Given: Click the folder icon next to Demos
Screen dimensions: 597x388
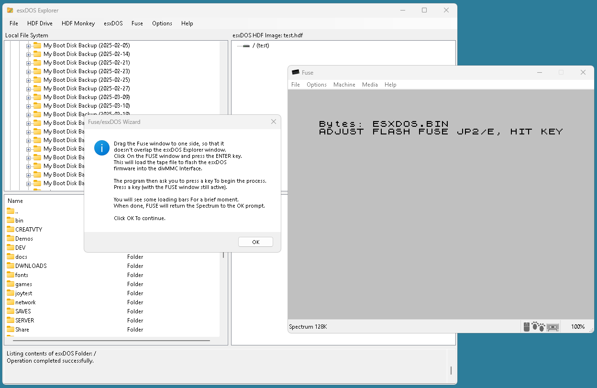Looking at the screenshot, I should point(11,238).
